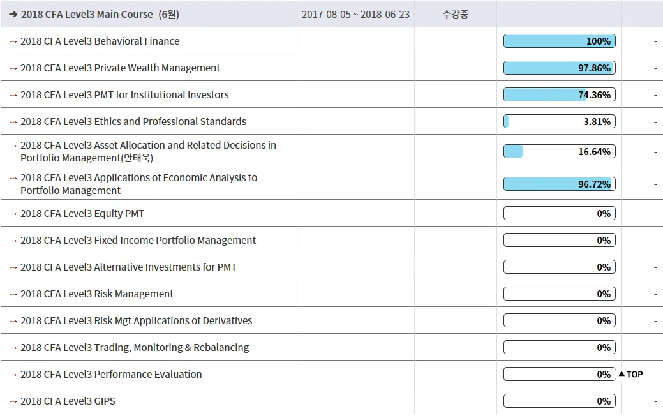
Task: Click the red arrow icon beside Performance Evaluation
Action: pos(13,375)
